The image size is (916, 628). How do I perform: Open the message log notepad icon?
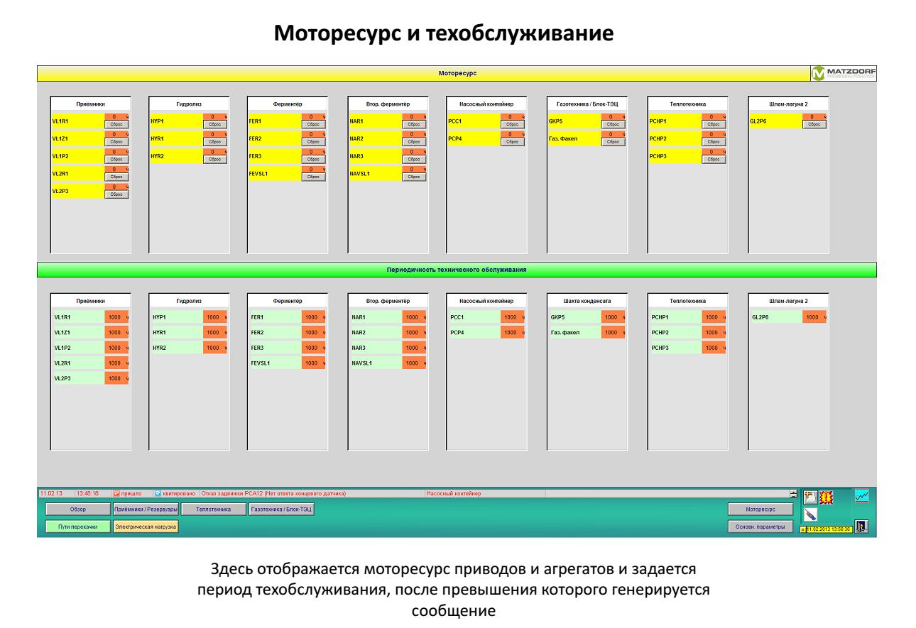point(809,496)
